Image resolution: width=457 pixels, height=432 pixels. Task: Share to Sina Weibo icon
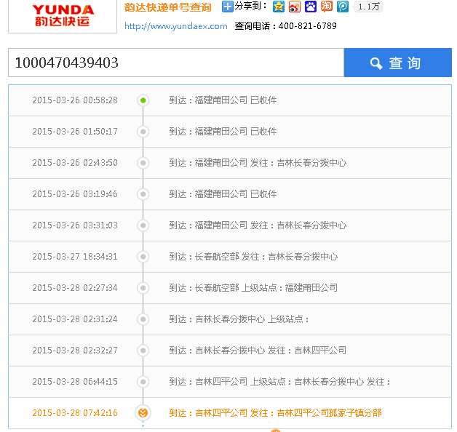pos(295,7)
